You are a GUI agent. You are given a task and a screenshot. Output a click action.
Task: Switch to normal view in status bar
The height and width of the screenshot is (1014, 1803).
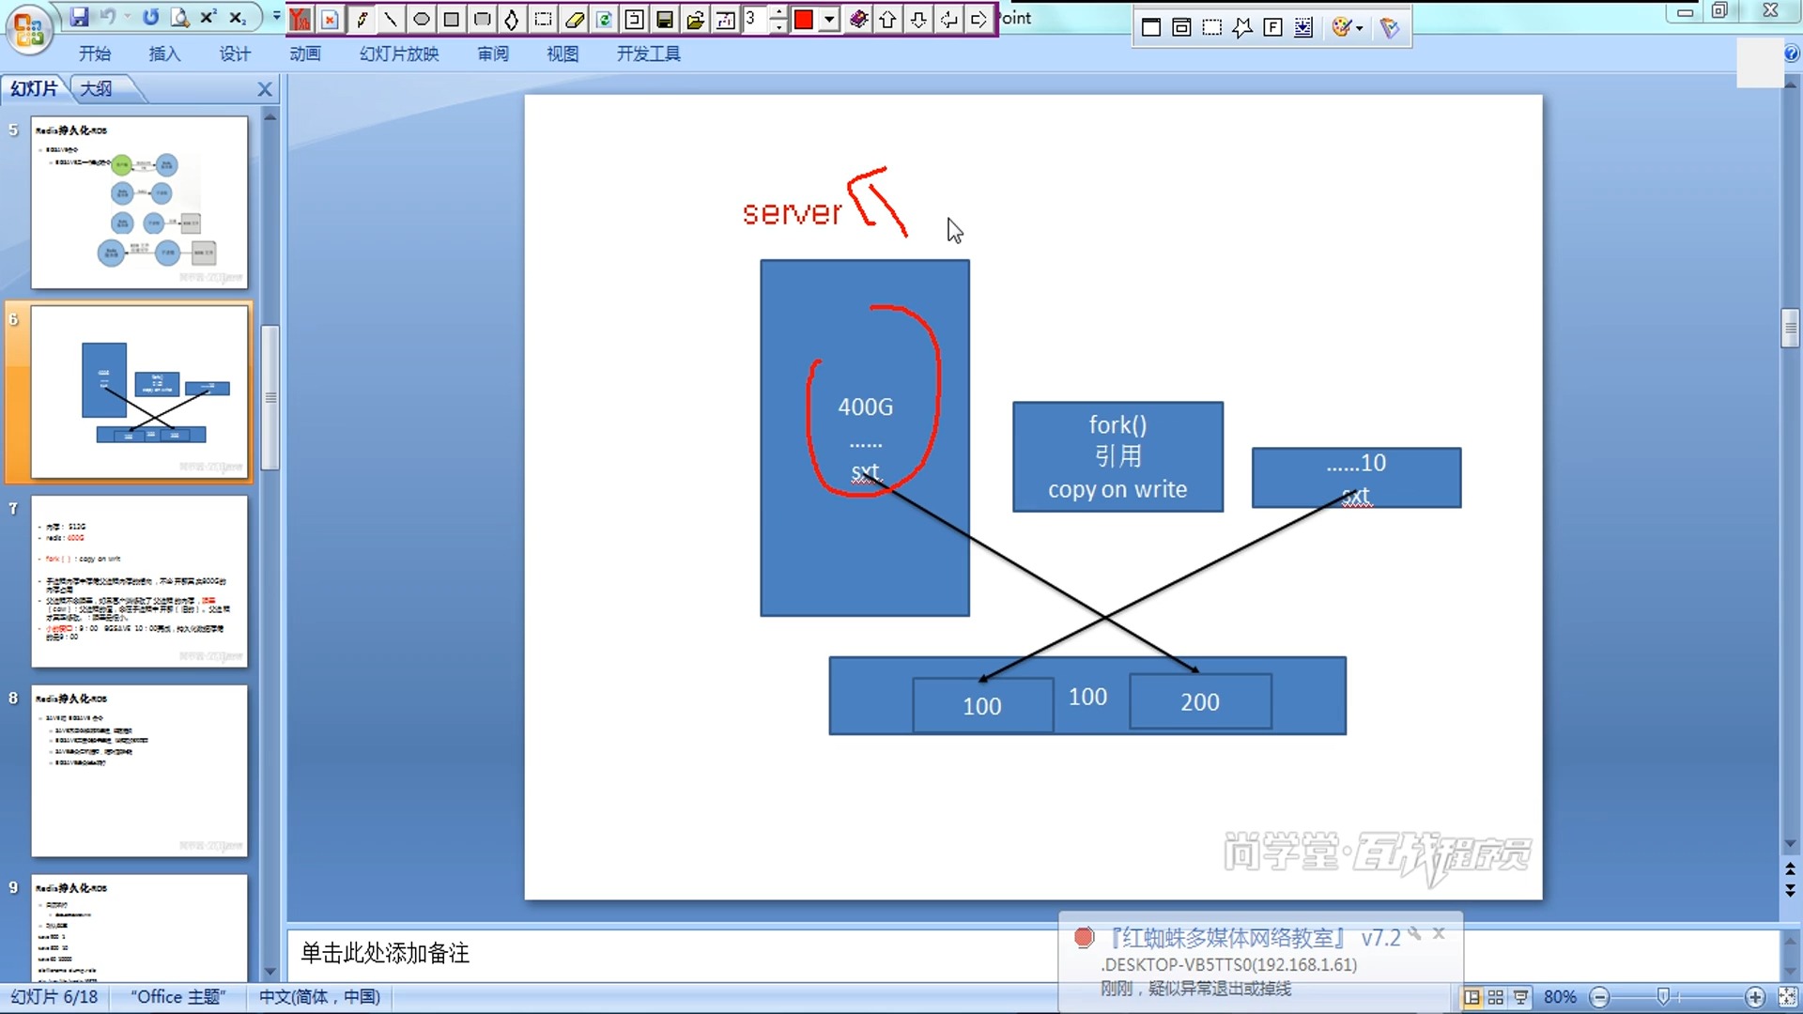[1472, 997]
